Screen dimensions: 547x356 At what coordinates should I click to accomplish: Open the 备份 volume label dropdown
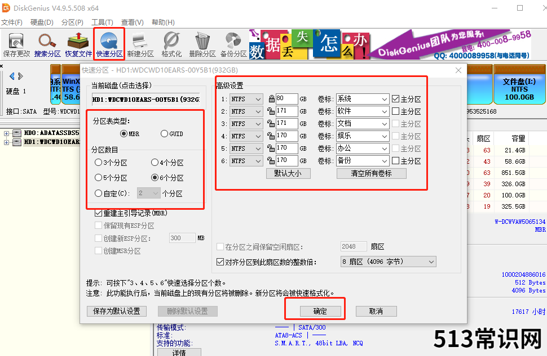[363, 161]
